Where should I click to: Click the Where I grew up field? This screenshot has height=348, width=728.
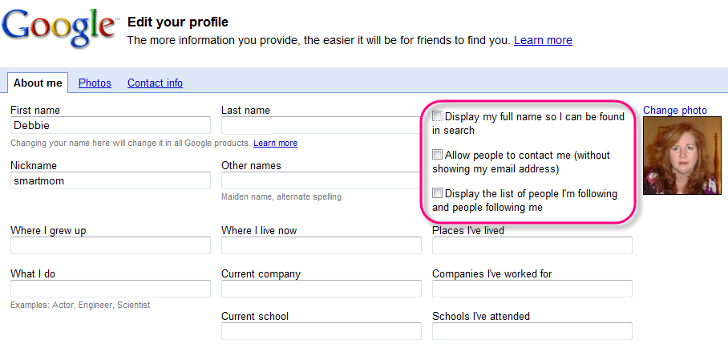point(110,245)
